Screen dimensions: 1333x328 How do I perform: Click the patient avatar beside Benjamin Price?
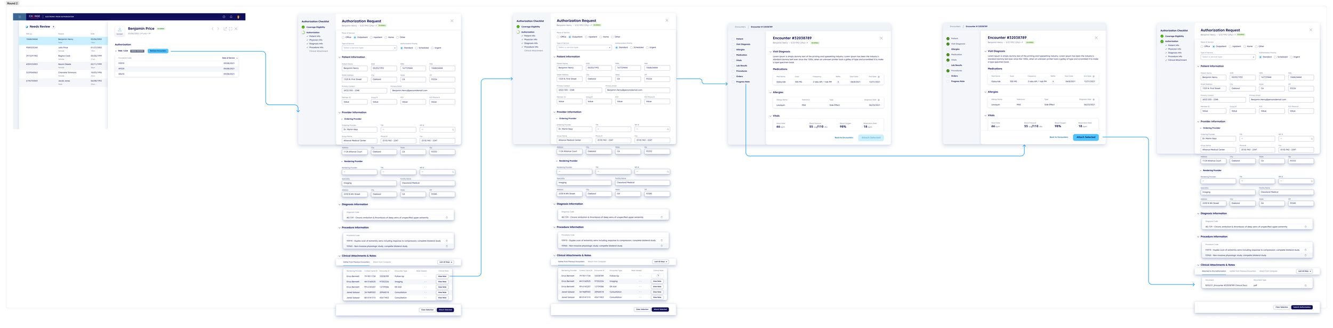click(x=119, y=30)
